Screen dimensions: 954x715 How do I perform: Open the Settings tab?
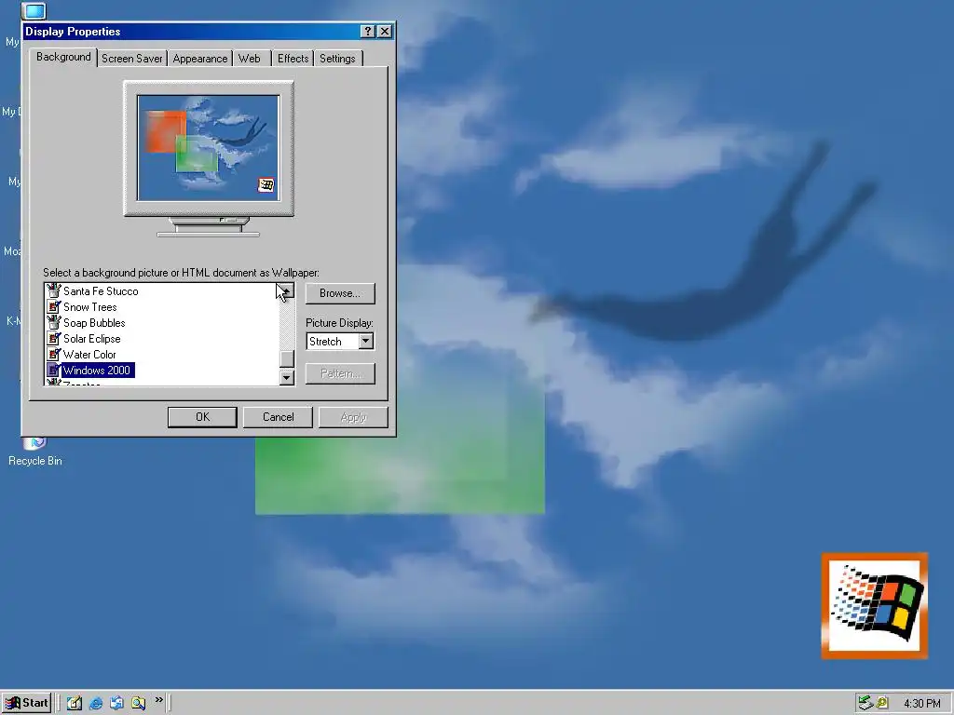pyautogui.click(x=337, y=59)
